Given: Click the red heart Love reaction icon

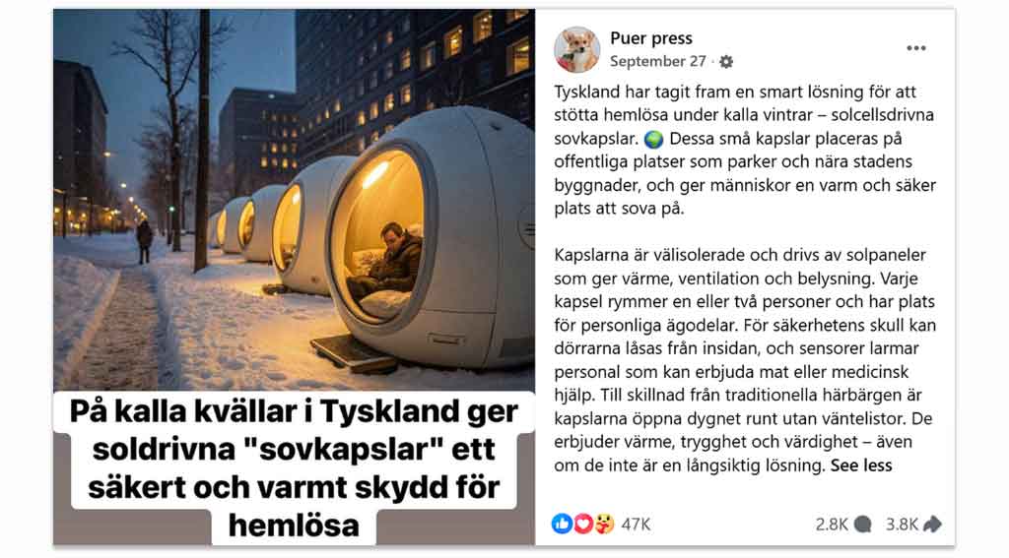Looking at the screenshot, I should 583,524.
